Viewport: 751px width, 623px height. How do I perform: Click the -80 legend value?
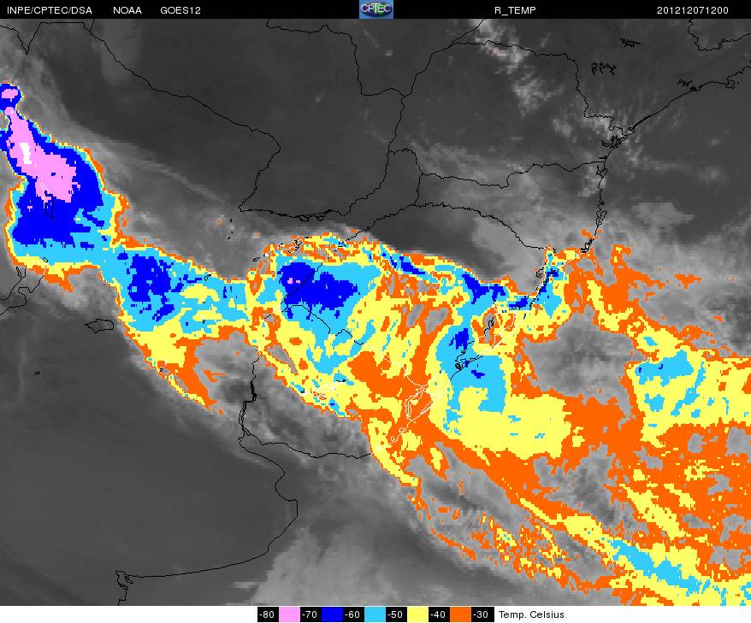click(x=267, y=614)
